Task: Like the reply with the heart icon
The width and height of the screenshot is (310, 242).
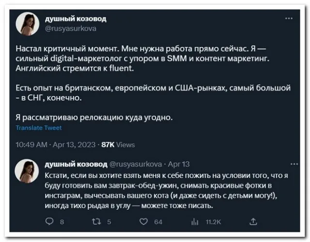Action: click(144, 222)
